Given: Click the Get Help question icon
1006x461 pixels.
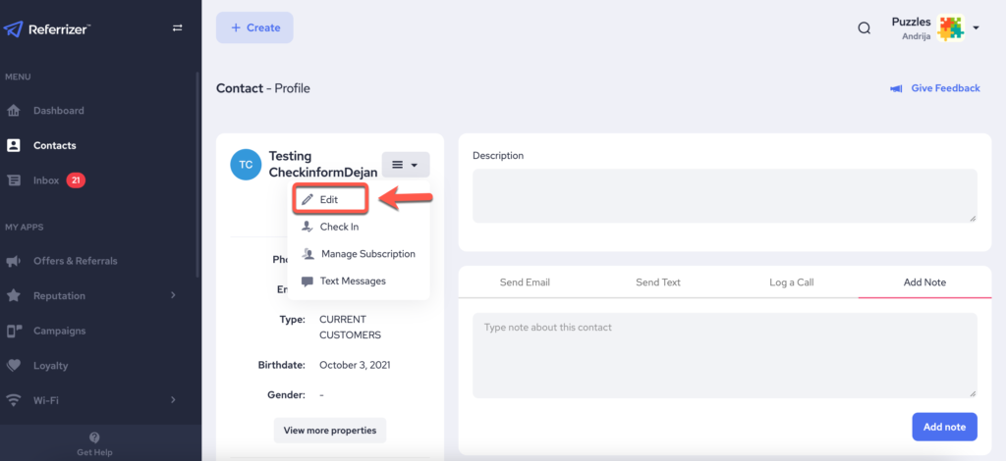Looking at the screenshot, I should 94,438.
